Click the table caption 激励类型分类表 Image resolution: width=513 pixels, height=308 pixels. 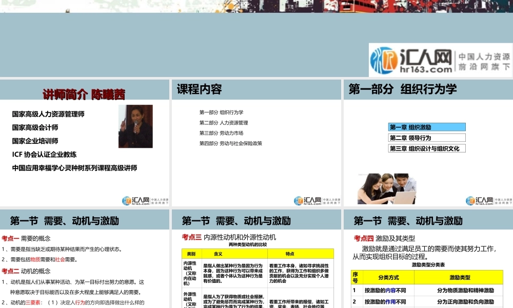click(428, 265)
